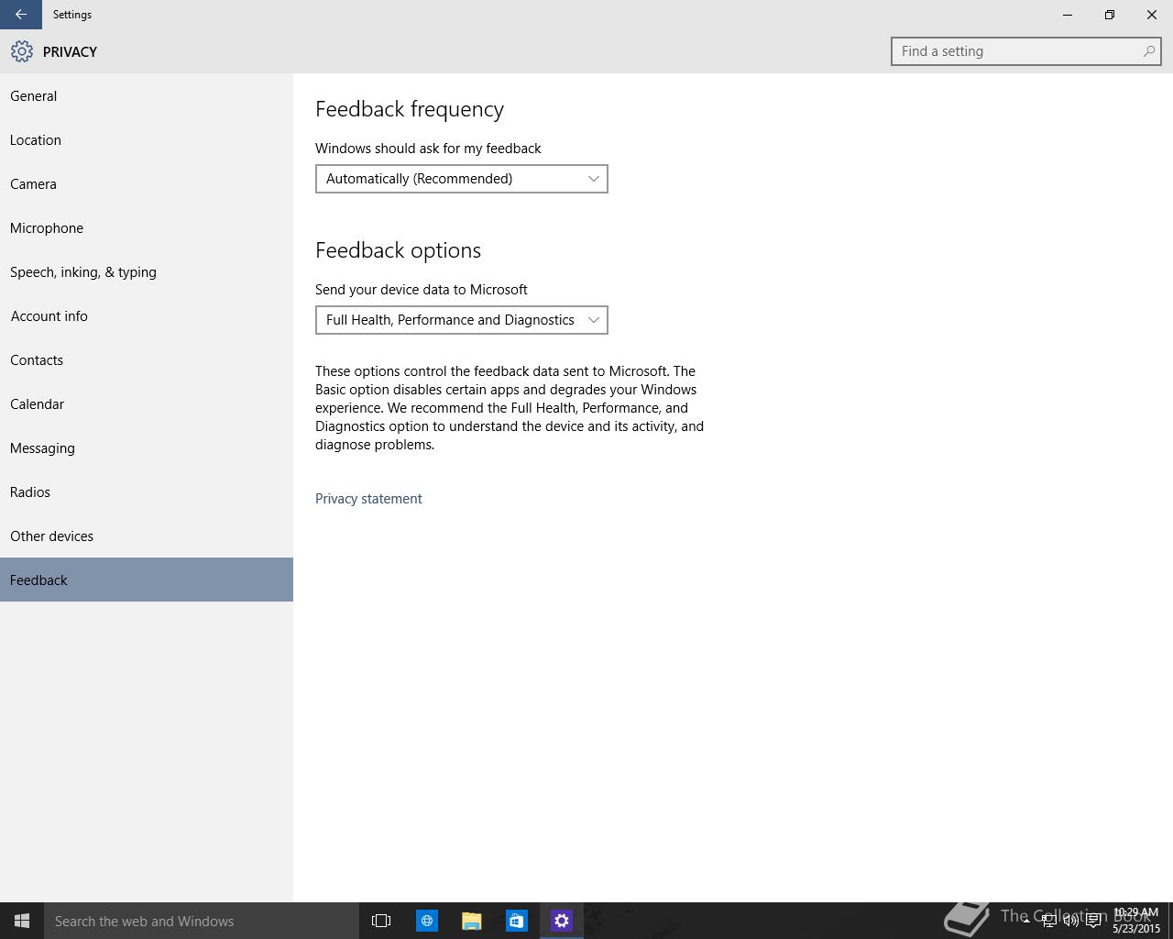Close the Settings window
1173x939 pixels.
1152,15
